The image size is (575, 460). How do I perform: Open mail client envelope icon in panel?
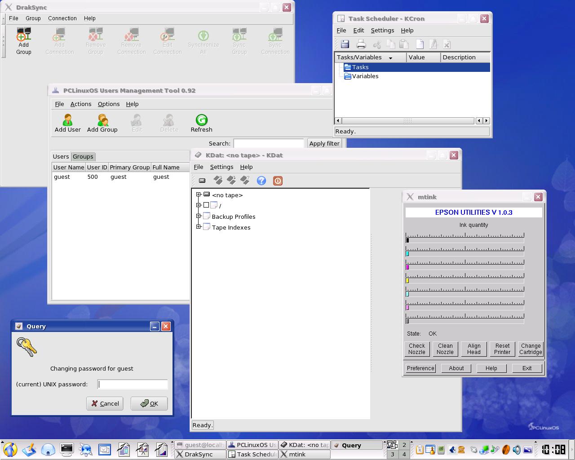click(105, 449)
